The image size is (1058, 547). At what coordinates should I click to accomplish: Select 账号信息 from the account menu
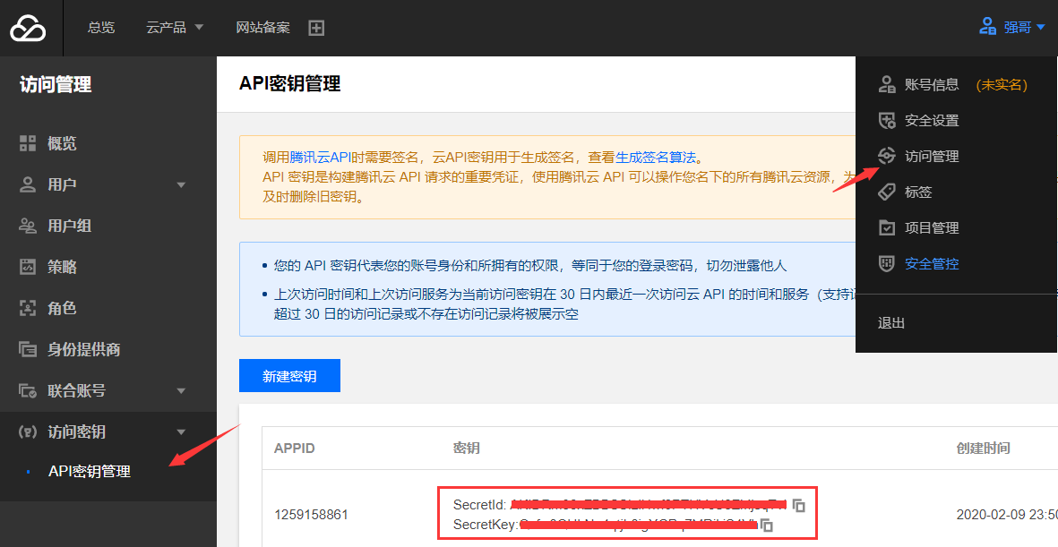point(931,84)
